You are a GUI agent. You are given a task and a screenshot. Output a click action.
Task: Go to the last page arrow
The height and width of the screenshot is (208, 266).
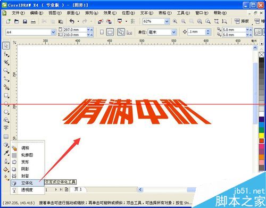pos(61,189)
